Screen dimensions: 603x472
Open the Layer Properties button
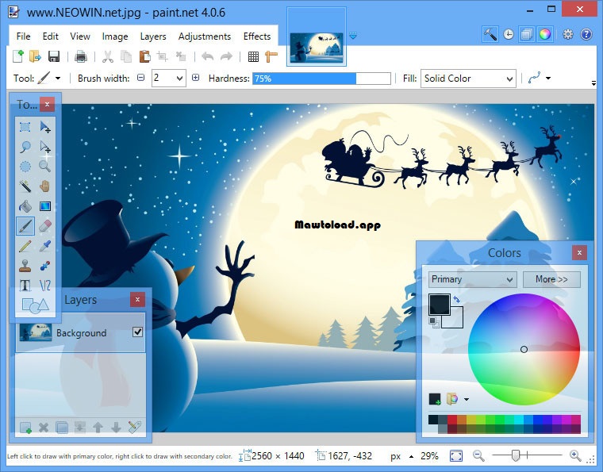click(x=135, y=427)
